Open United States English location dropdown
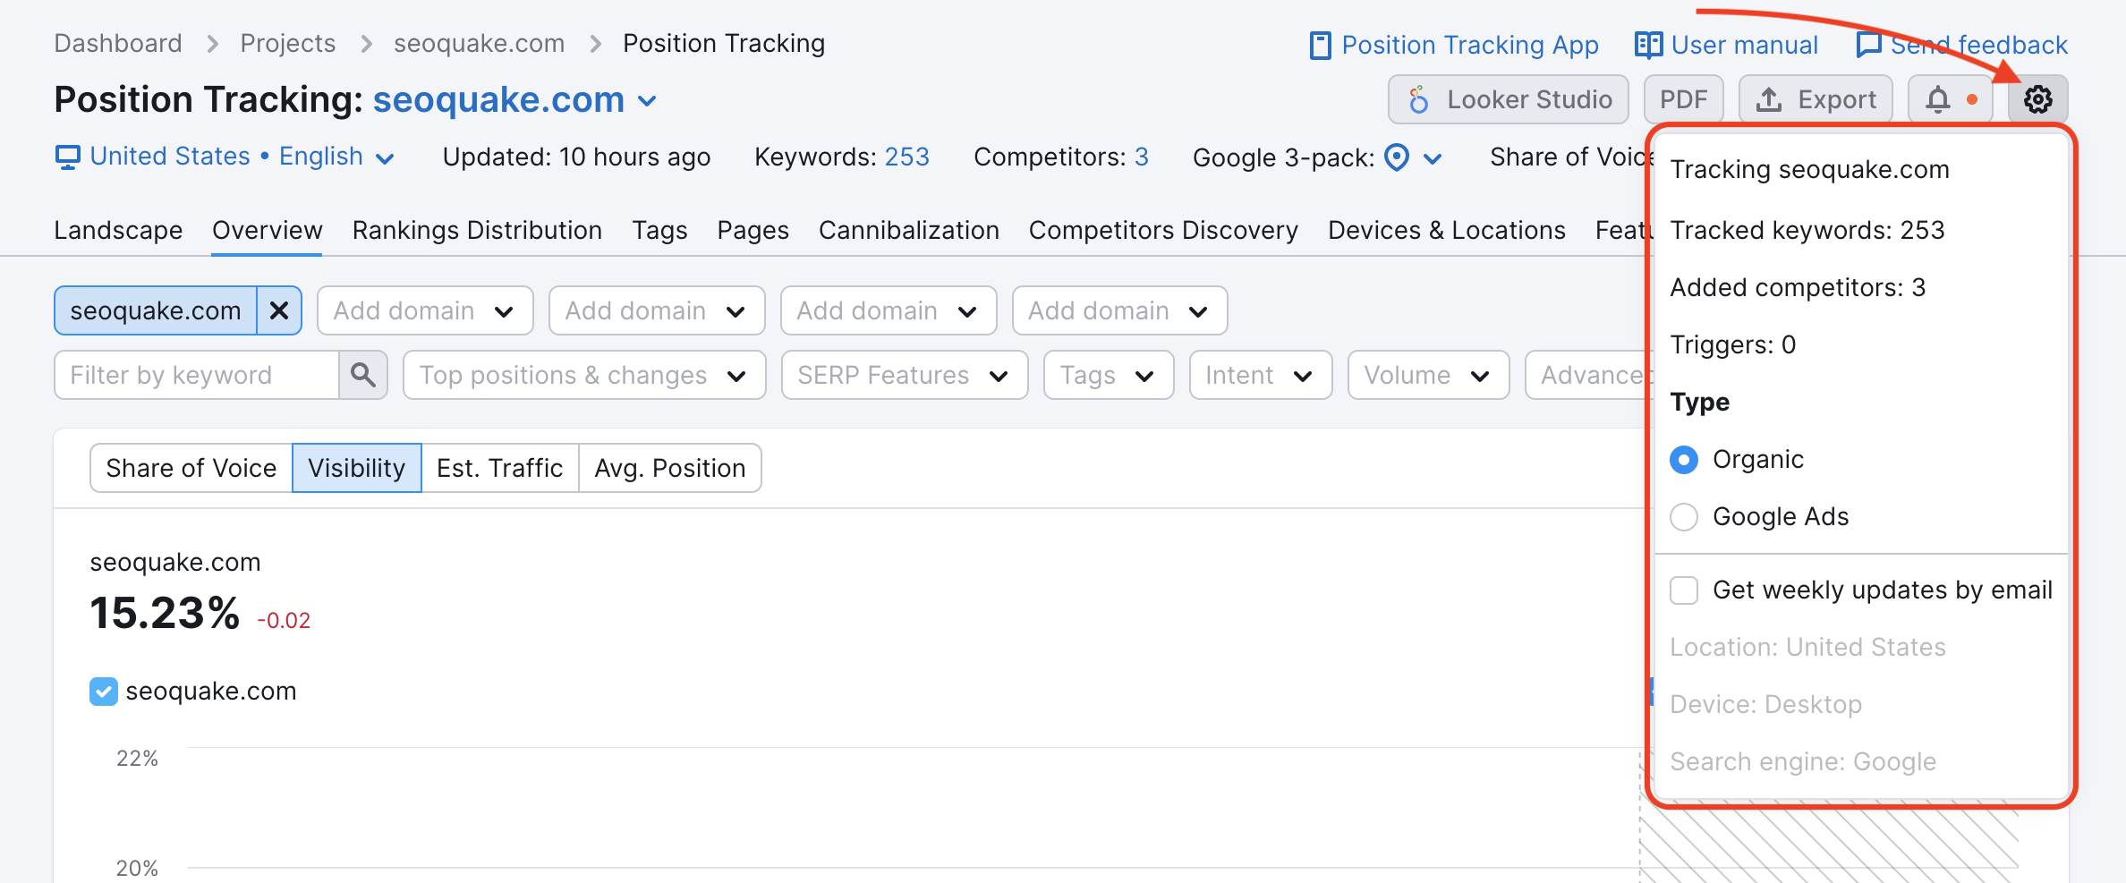Screen dimensions: 2126x883 [225, 157]
